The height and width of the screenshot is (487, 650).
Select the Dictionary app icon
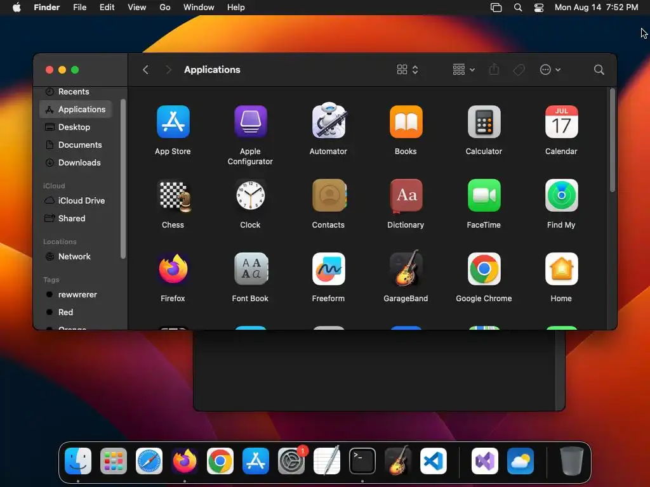[406, 195]
